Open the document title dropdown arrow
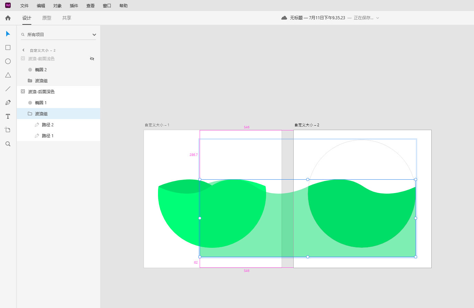Screen dimensions: 474x308 tap(378, 18)
